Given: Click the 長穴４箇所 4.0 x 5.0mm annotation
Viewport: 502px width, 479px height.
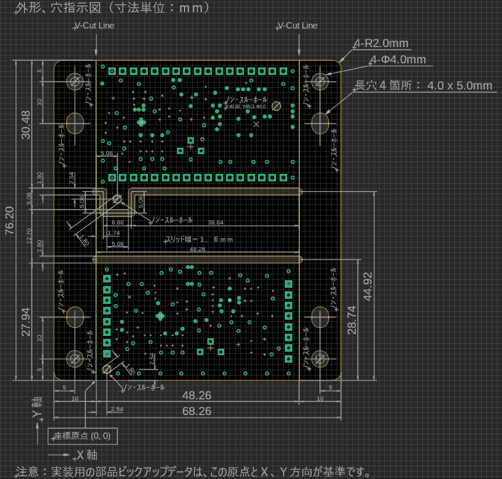Looking at the screenshot, I should [x=423, y=85].
